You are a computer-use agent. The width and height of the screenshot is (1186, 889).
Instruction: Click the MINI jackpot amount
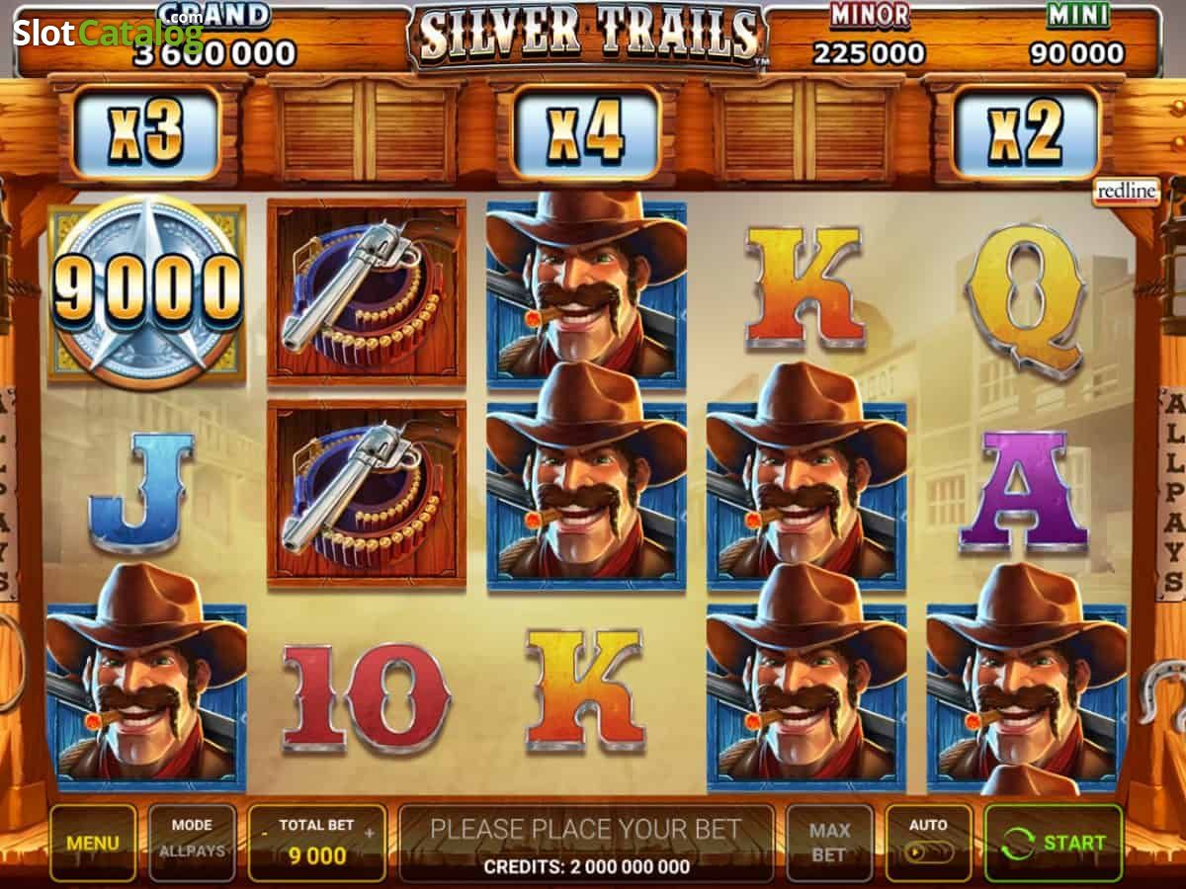1077,52
